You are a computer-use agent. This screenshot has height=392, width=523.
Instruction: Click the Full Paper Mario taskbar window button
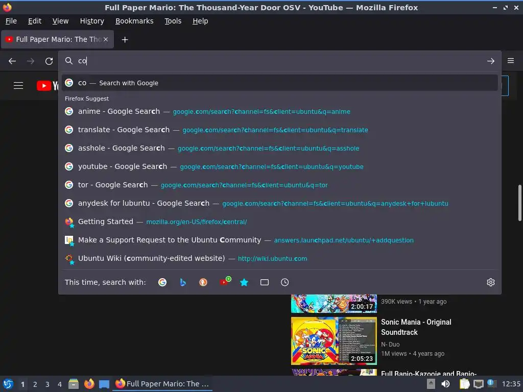coord(162,384)
